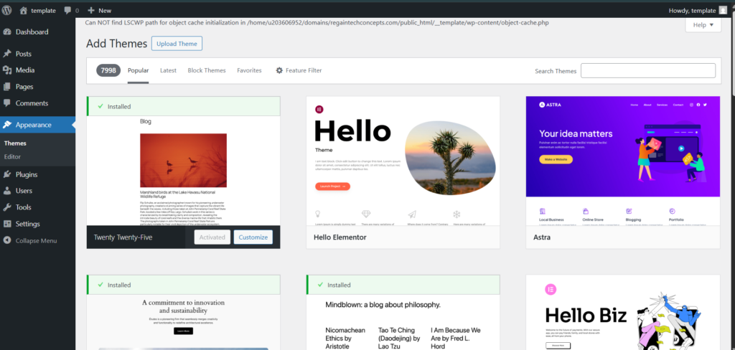Open the Astra theme preview
735x350 pixels.
(623, 161)
